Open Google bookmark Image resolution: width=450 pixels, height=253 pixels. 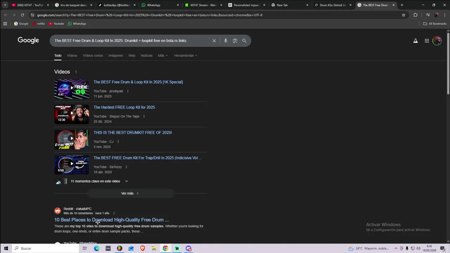[x=21, y=24]
